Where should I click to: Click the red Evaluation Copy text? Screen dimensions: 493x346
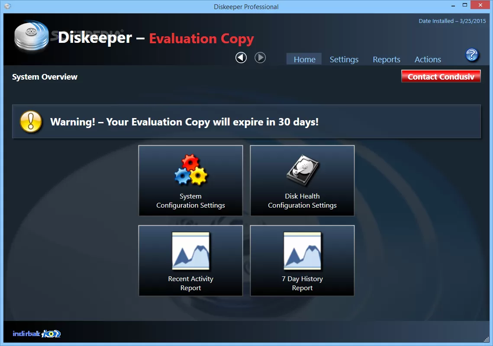(201, 38)
